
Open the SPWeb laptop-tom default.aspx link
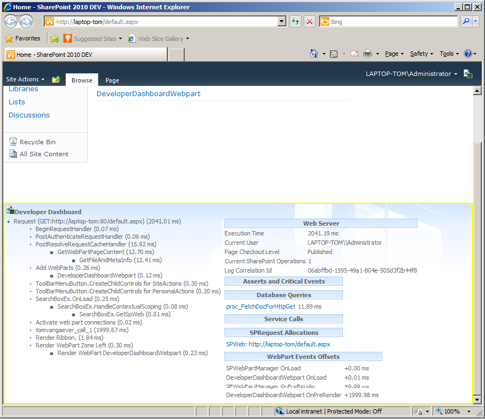(x=278, y=344)
